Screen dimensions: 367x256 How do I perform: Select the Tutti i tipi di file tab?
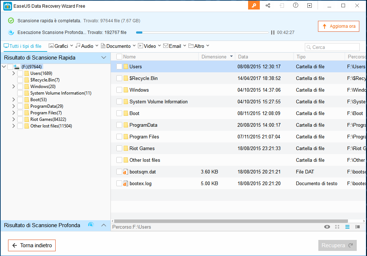click(22, 46)
